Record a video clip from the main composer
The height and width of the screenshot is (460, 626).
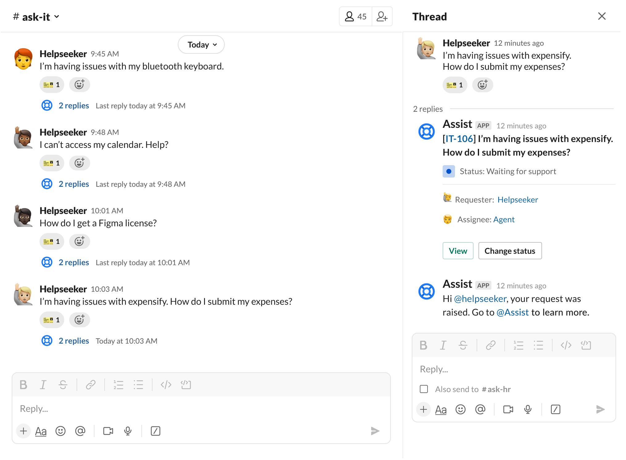click(x=108, y=431)
